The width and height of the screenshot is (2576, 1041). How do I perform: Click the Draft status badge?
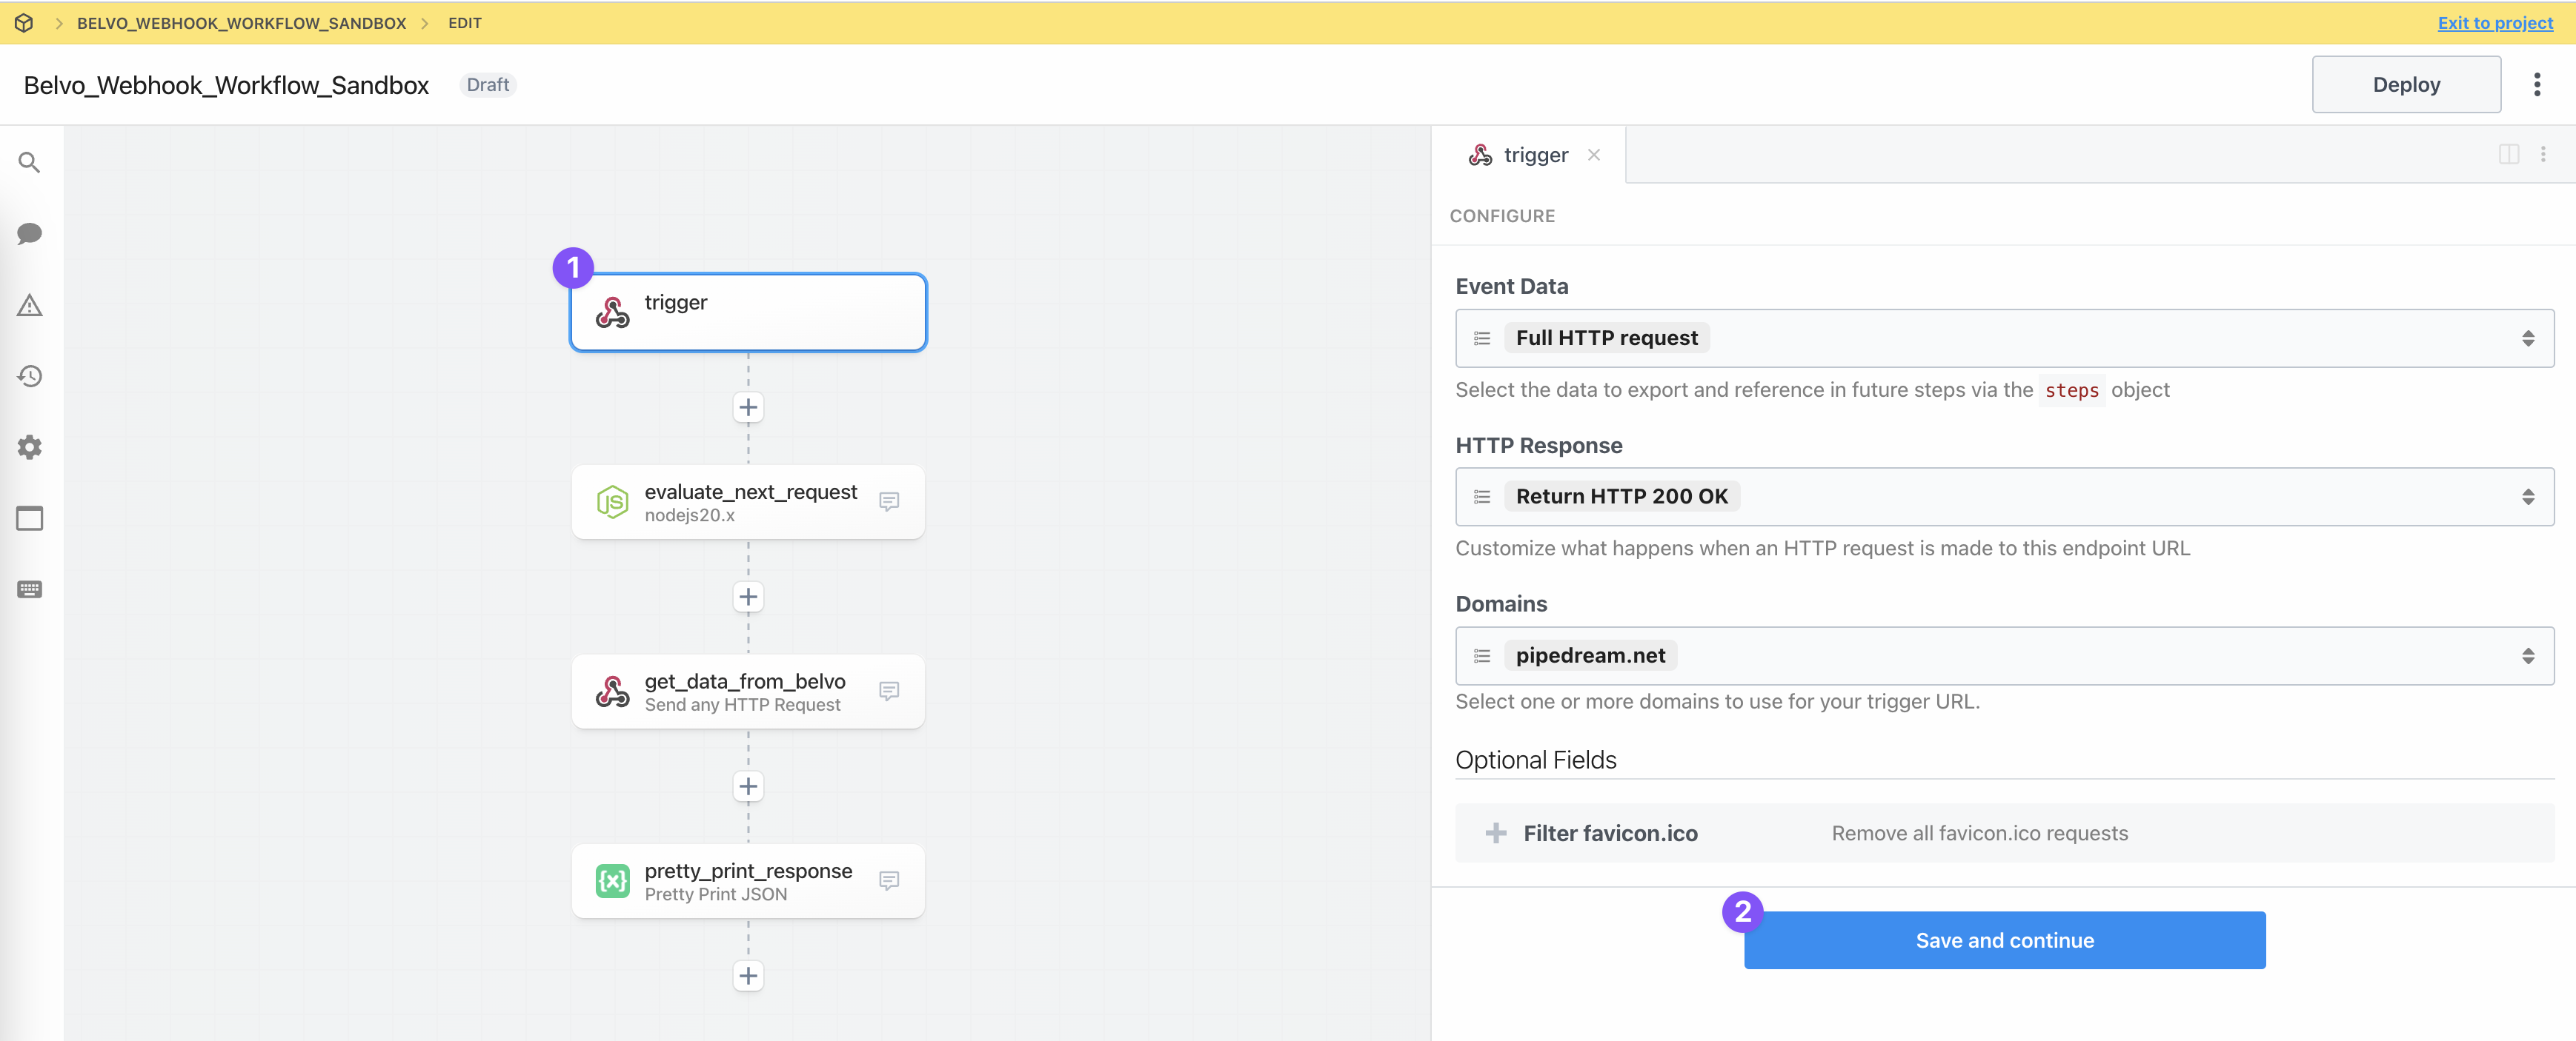point(487,85)
